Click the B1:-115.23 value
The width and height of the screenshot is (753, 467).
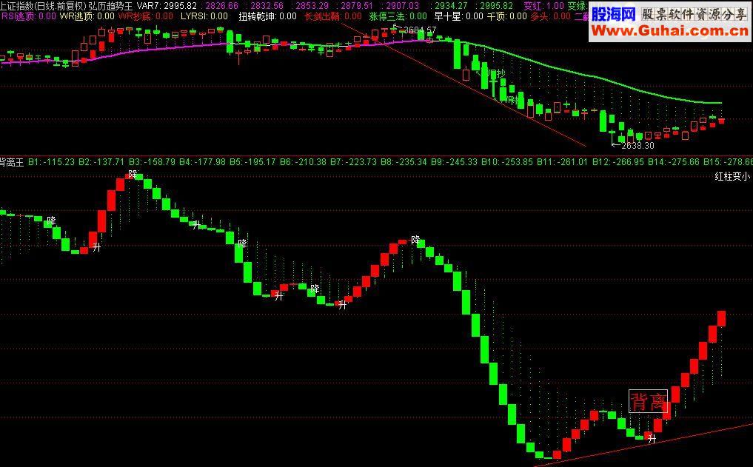pyautogui.click(x=51, y=162)
